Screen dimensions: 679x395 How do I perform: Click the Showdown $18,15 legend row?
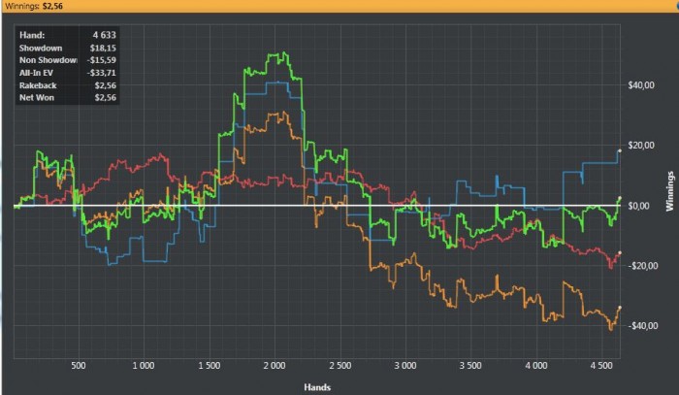click(x=68, y=48)
